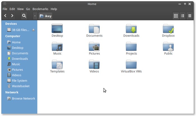Select the VirtualBox VMs folder icon
Screen dimensions: 196x116
tap(131, 64)
